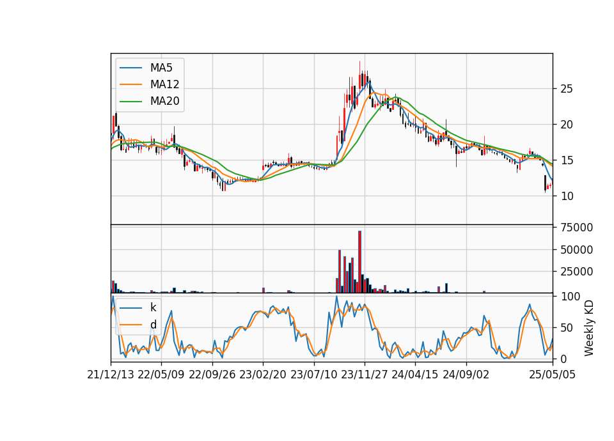Click the 22/09/26 date tick label
Viewport: 614px width, 441px height.
(212, 375)
